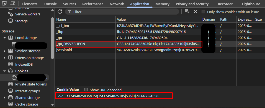
Task: Open the Network tab
Action: coord(117,4)
